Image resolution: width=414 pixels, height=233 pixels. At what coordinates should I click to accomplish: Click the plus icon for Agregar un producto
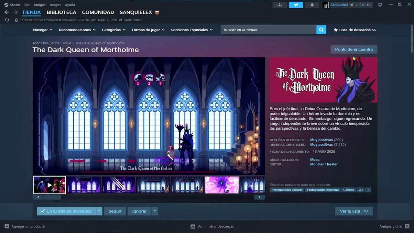click(7, 226)
